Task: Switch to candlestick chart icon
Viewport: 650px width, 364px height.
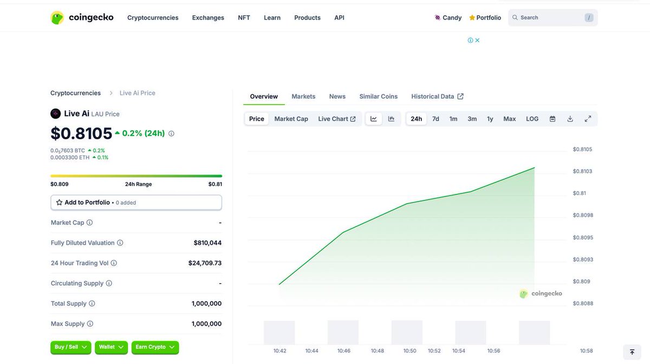Action: point(391,119)
